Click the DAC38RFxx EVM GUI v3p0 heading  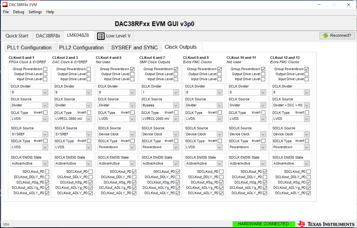155,24
